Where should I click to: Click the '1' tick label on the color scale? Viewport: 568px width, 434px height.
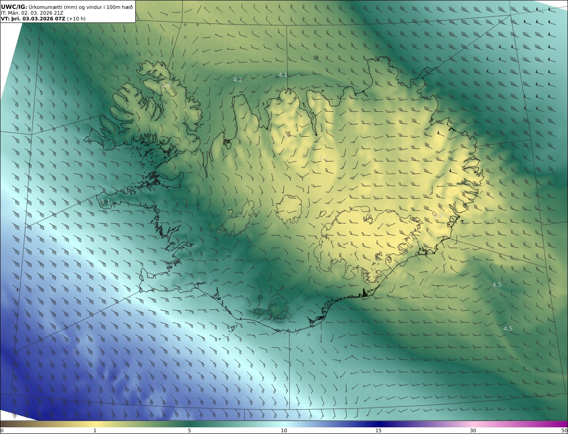[x=95, y=430]
